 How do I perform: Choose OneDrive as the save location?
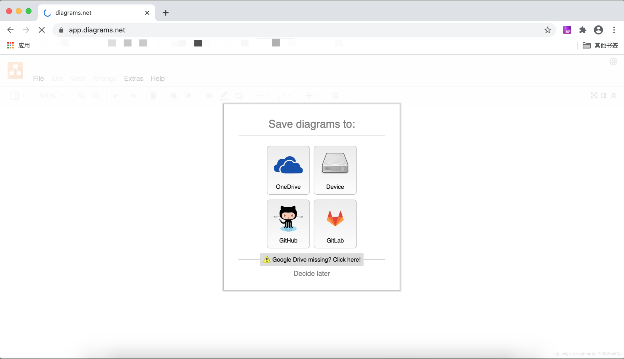pos(288,170)
